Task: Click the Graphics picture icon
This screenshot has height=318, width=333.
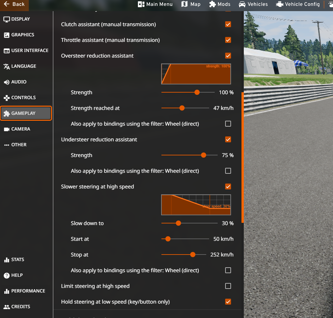Action: pyautogui.click(x=7, y=35)
